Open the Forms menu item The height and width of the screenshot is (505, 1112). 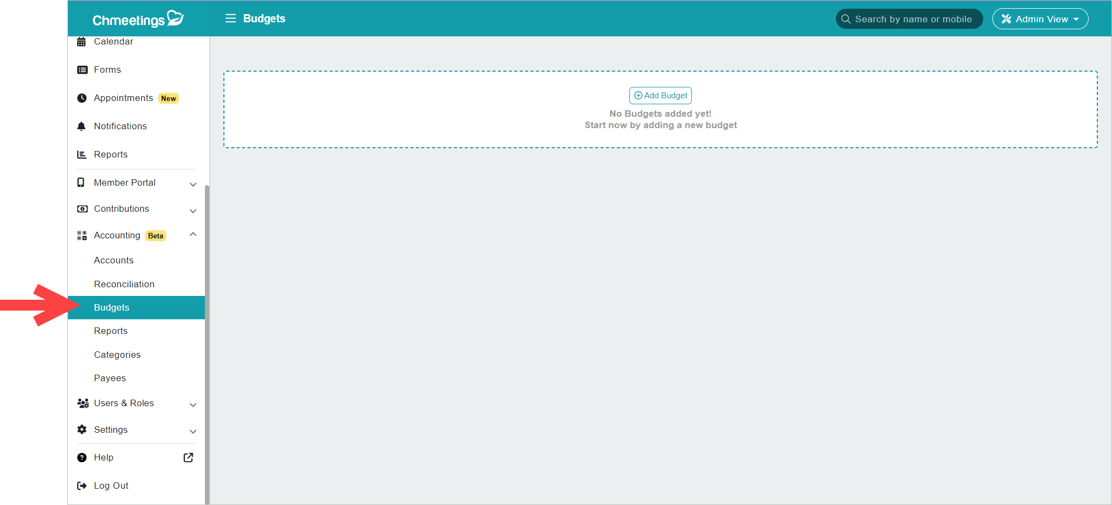tap(107, 70)
